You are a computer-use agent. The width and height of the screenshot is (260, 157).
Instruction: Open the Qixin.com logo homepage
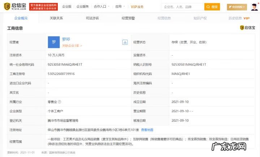point(15,6)
